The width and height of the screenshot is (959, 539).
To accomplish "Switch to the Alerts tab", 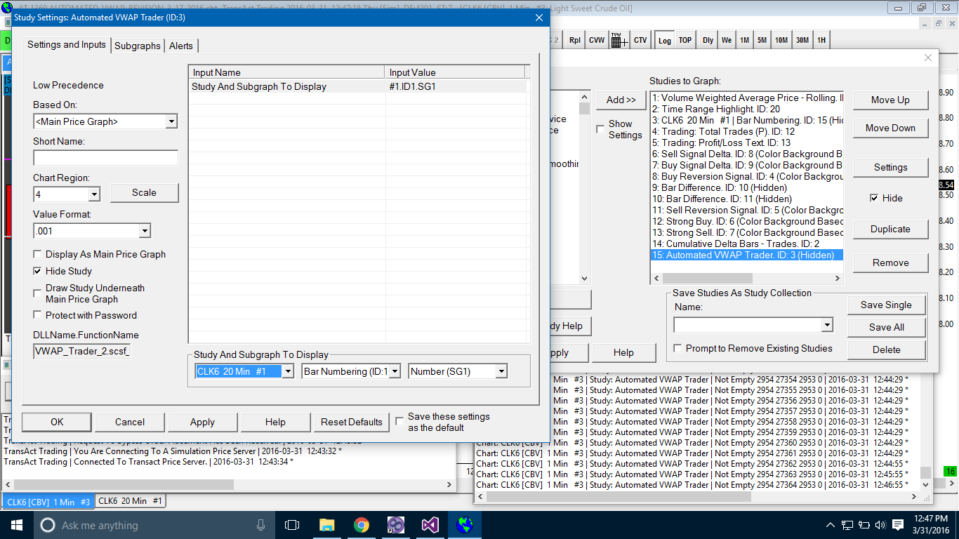I will click(x=181, y=46).
